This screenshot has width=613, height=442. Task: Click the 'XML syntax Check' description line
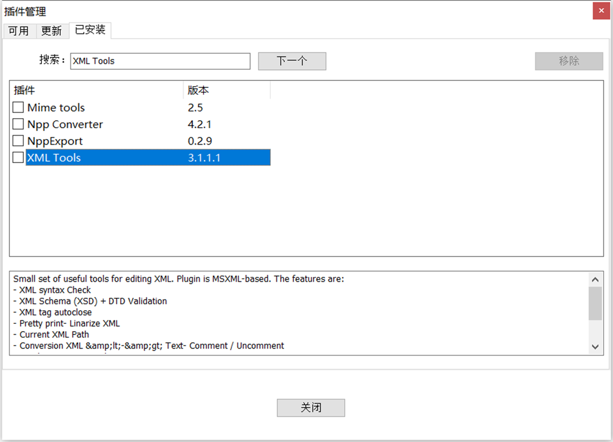52,290
